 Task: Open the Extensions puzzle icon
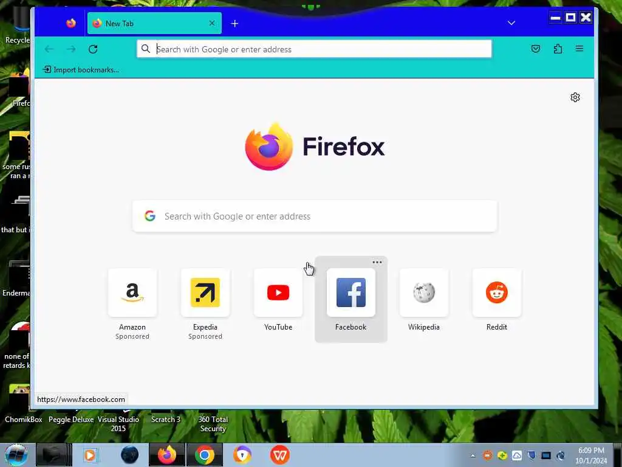click(x=558, y=49)
